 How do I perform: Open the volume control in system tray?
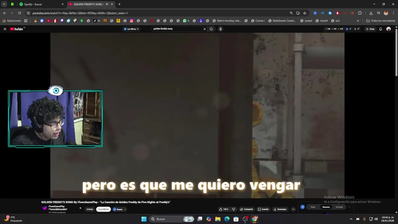[x=376, y=219]
